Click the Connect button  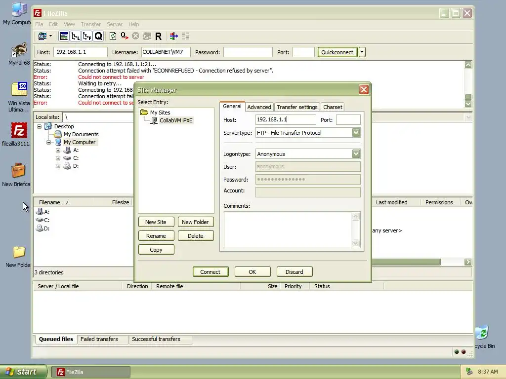point(211,272)
